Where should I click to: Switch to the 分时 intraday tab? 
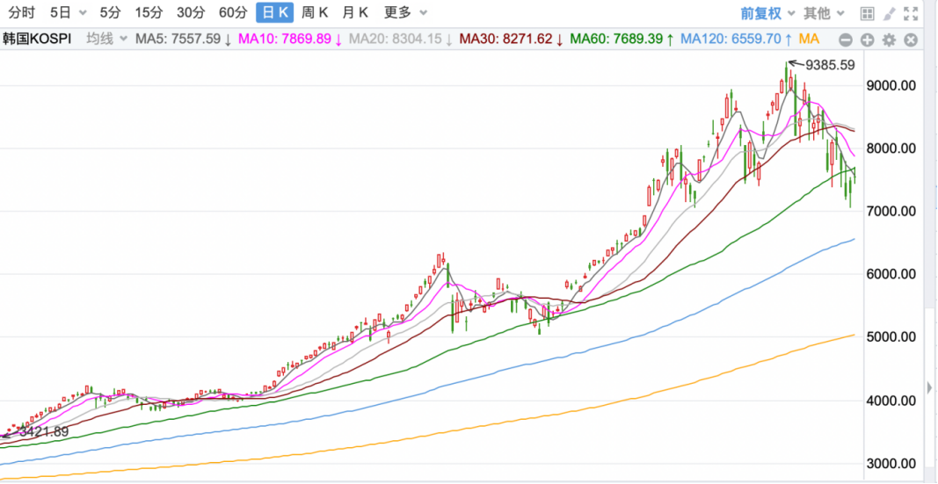click(22, 12)
